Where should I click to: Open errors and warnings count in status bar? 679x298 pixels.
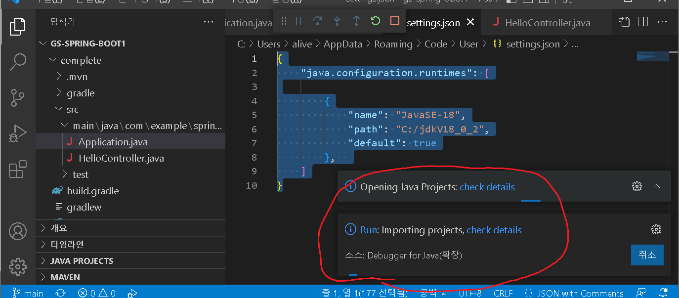(x=97, y=293)
